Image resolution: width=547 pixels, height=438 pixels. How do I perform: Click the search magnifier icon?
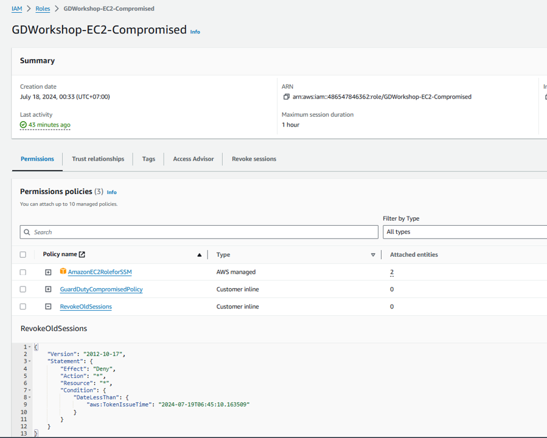click(x=27, y=232)
